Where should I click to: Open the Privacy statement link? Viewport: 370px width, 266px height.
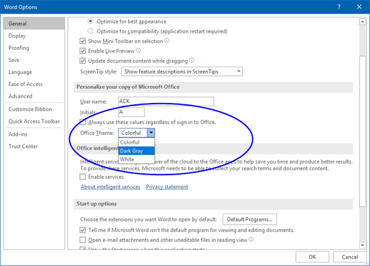tap(167, 186)
